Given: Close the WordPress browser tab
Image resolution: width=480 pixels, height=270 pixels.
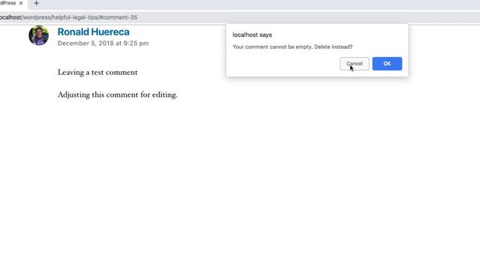Looking at the screenshot, I should 21,3.
